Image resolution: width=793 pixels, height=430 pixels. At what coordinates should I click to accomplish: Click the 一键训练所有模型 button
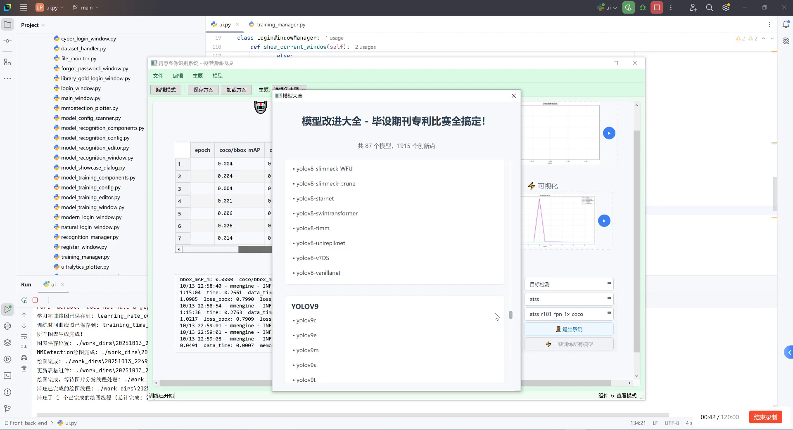(569, 344)
